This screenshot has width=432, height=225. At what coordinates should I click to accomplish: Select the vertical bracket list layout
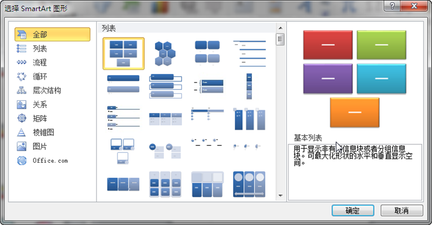(209, 86)
